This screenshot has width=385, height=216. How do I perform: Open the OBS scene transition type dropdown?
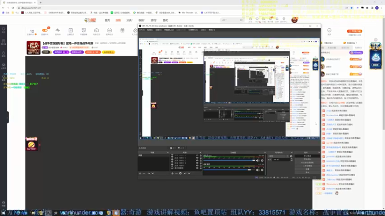[x=279, y=156]
